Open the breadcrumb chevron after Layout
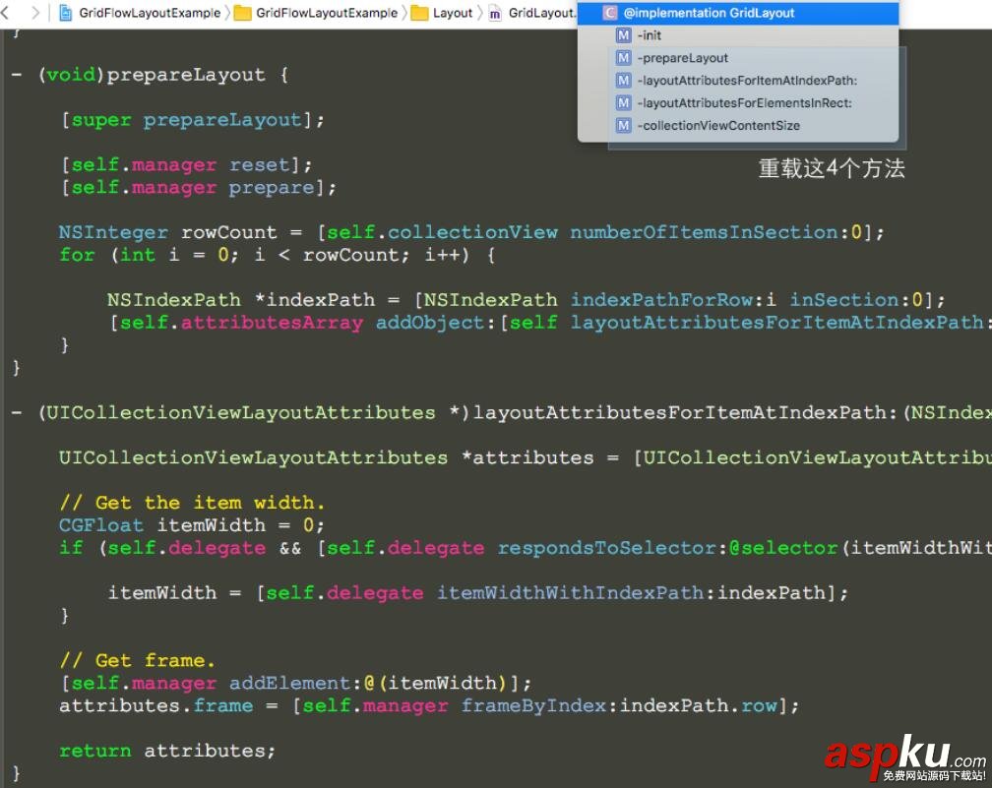The width and height of the screenshot is (992, 788). click(478, 13)
